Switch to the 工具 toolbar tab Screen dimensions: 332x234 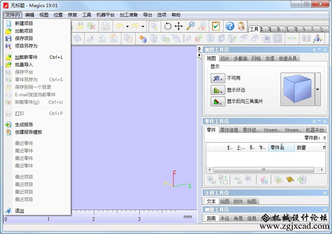click(254, 29)
